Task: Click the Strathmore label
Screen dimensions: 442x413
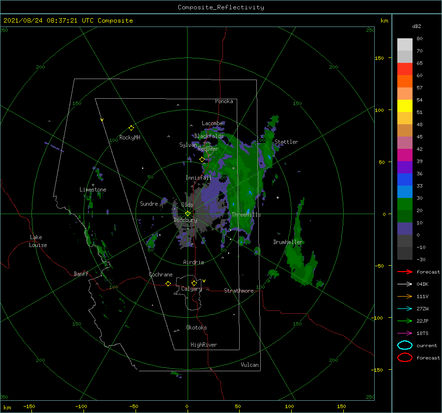Action: (x=239, y=291)
